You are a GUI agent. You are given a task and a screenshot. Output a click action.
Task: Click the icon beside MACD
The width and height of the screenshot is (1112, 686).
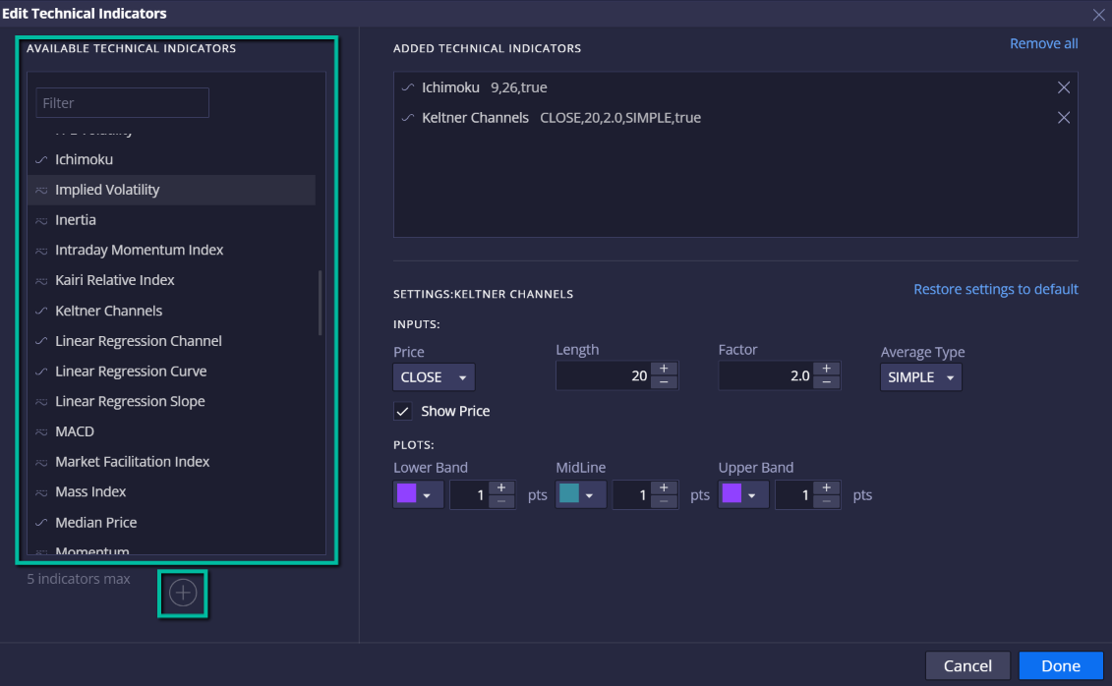tap(42, 431)
